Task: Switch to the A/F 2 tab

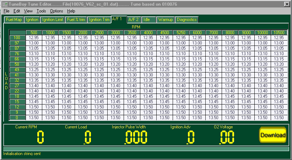Action: (x=134, y=20)
